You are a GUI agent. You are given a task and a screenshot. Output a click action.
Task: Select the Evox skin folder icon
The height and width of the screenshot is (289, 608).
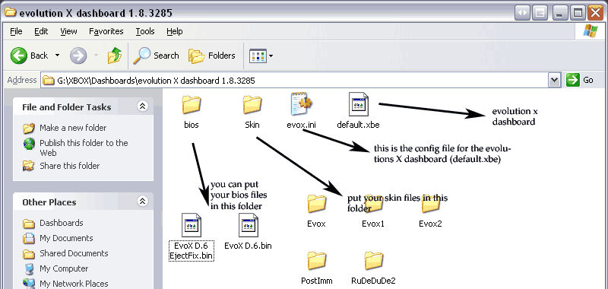tap(316, 203)
